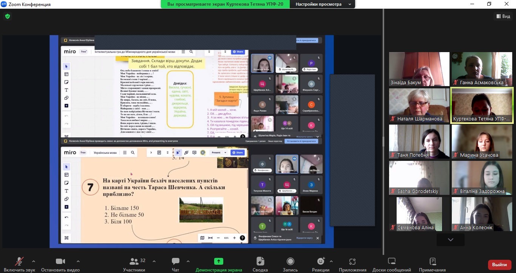Screen dimensions: 516x273
Task: Open Примечания notes
Action: [433, 264]
